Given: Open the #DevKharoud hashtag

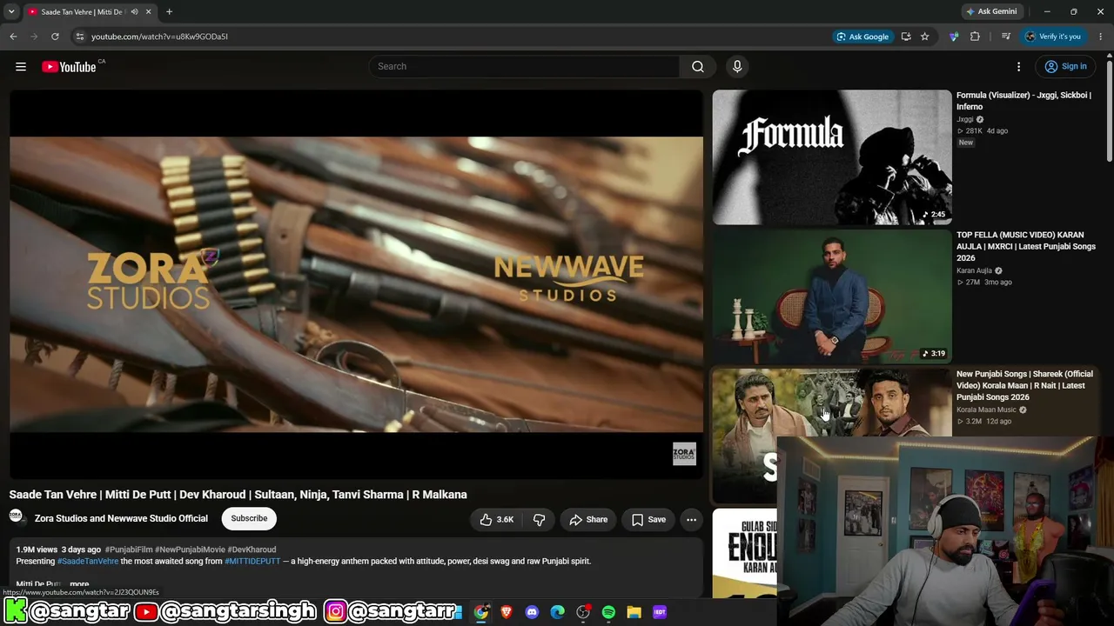Looking at the screenshot, I should click(252, 549).
